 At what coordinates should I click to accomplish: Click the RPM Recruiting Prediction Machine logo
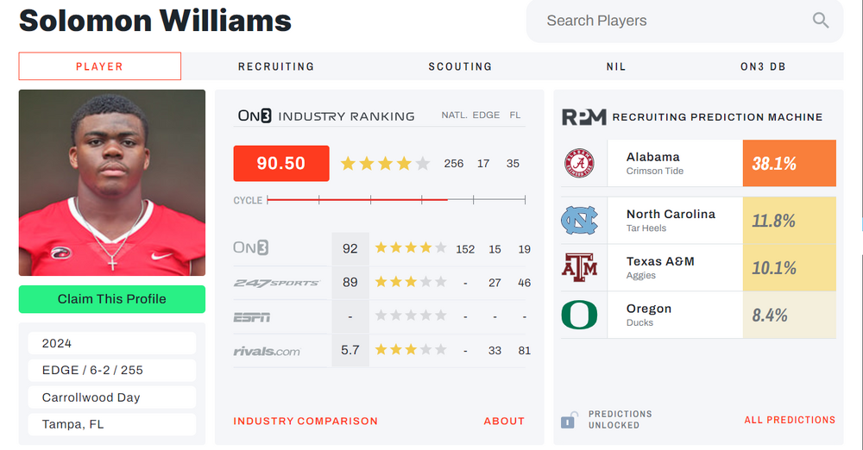(x=583, y=116)
